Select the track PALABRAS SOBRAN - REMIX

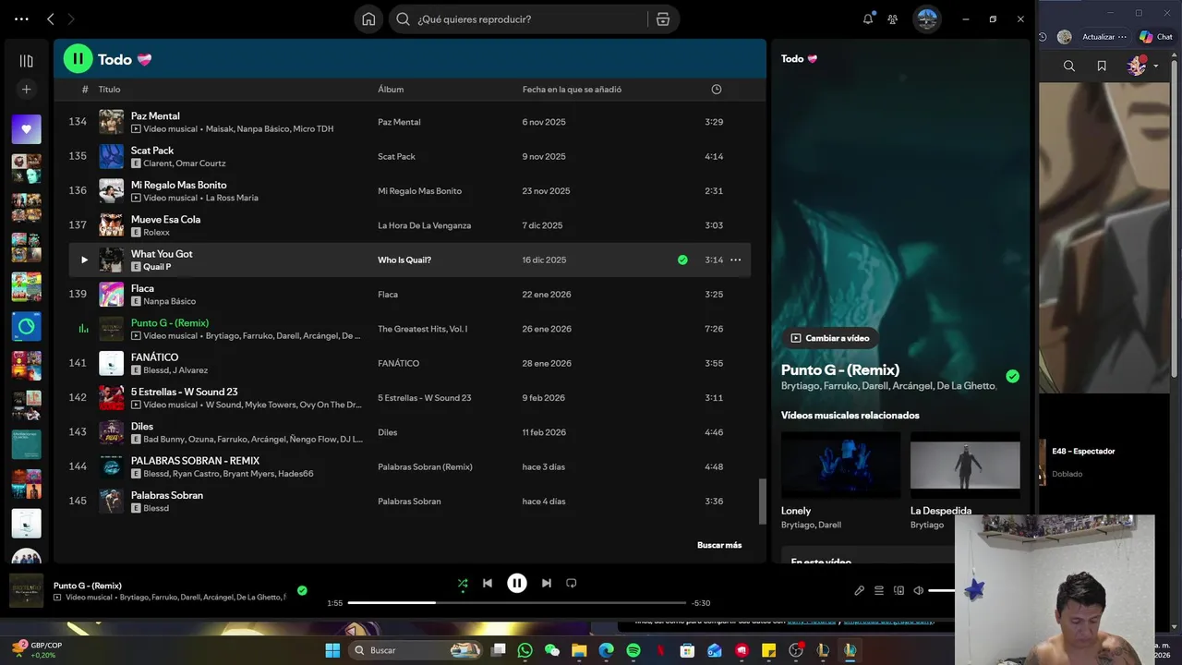point(410,466)
